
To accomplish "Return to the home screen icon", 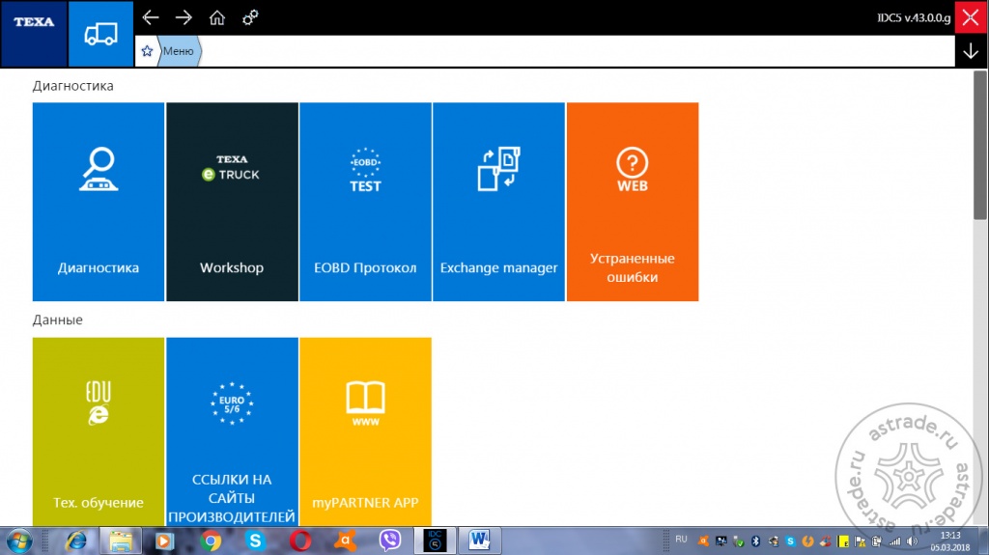I will [x=217, y=17].
